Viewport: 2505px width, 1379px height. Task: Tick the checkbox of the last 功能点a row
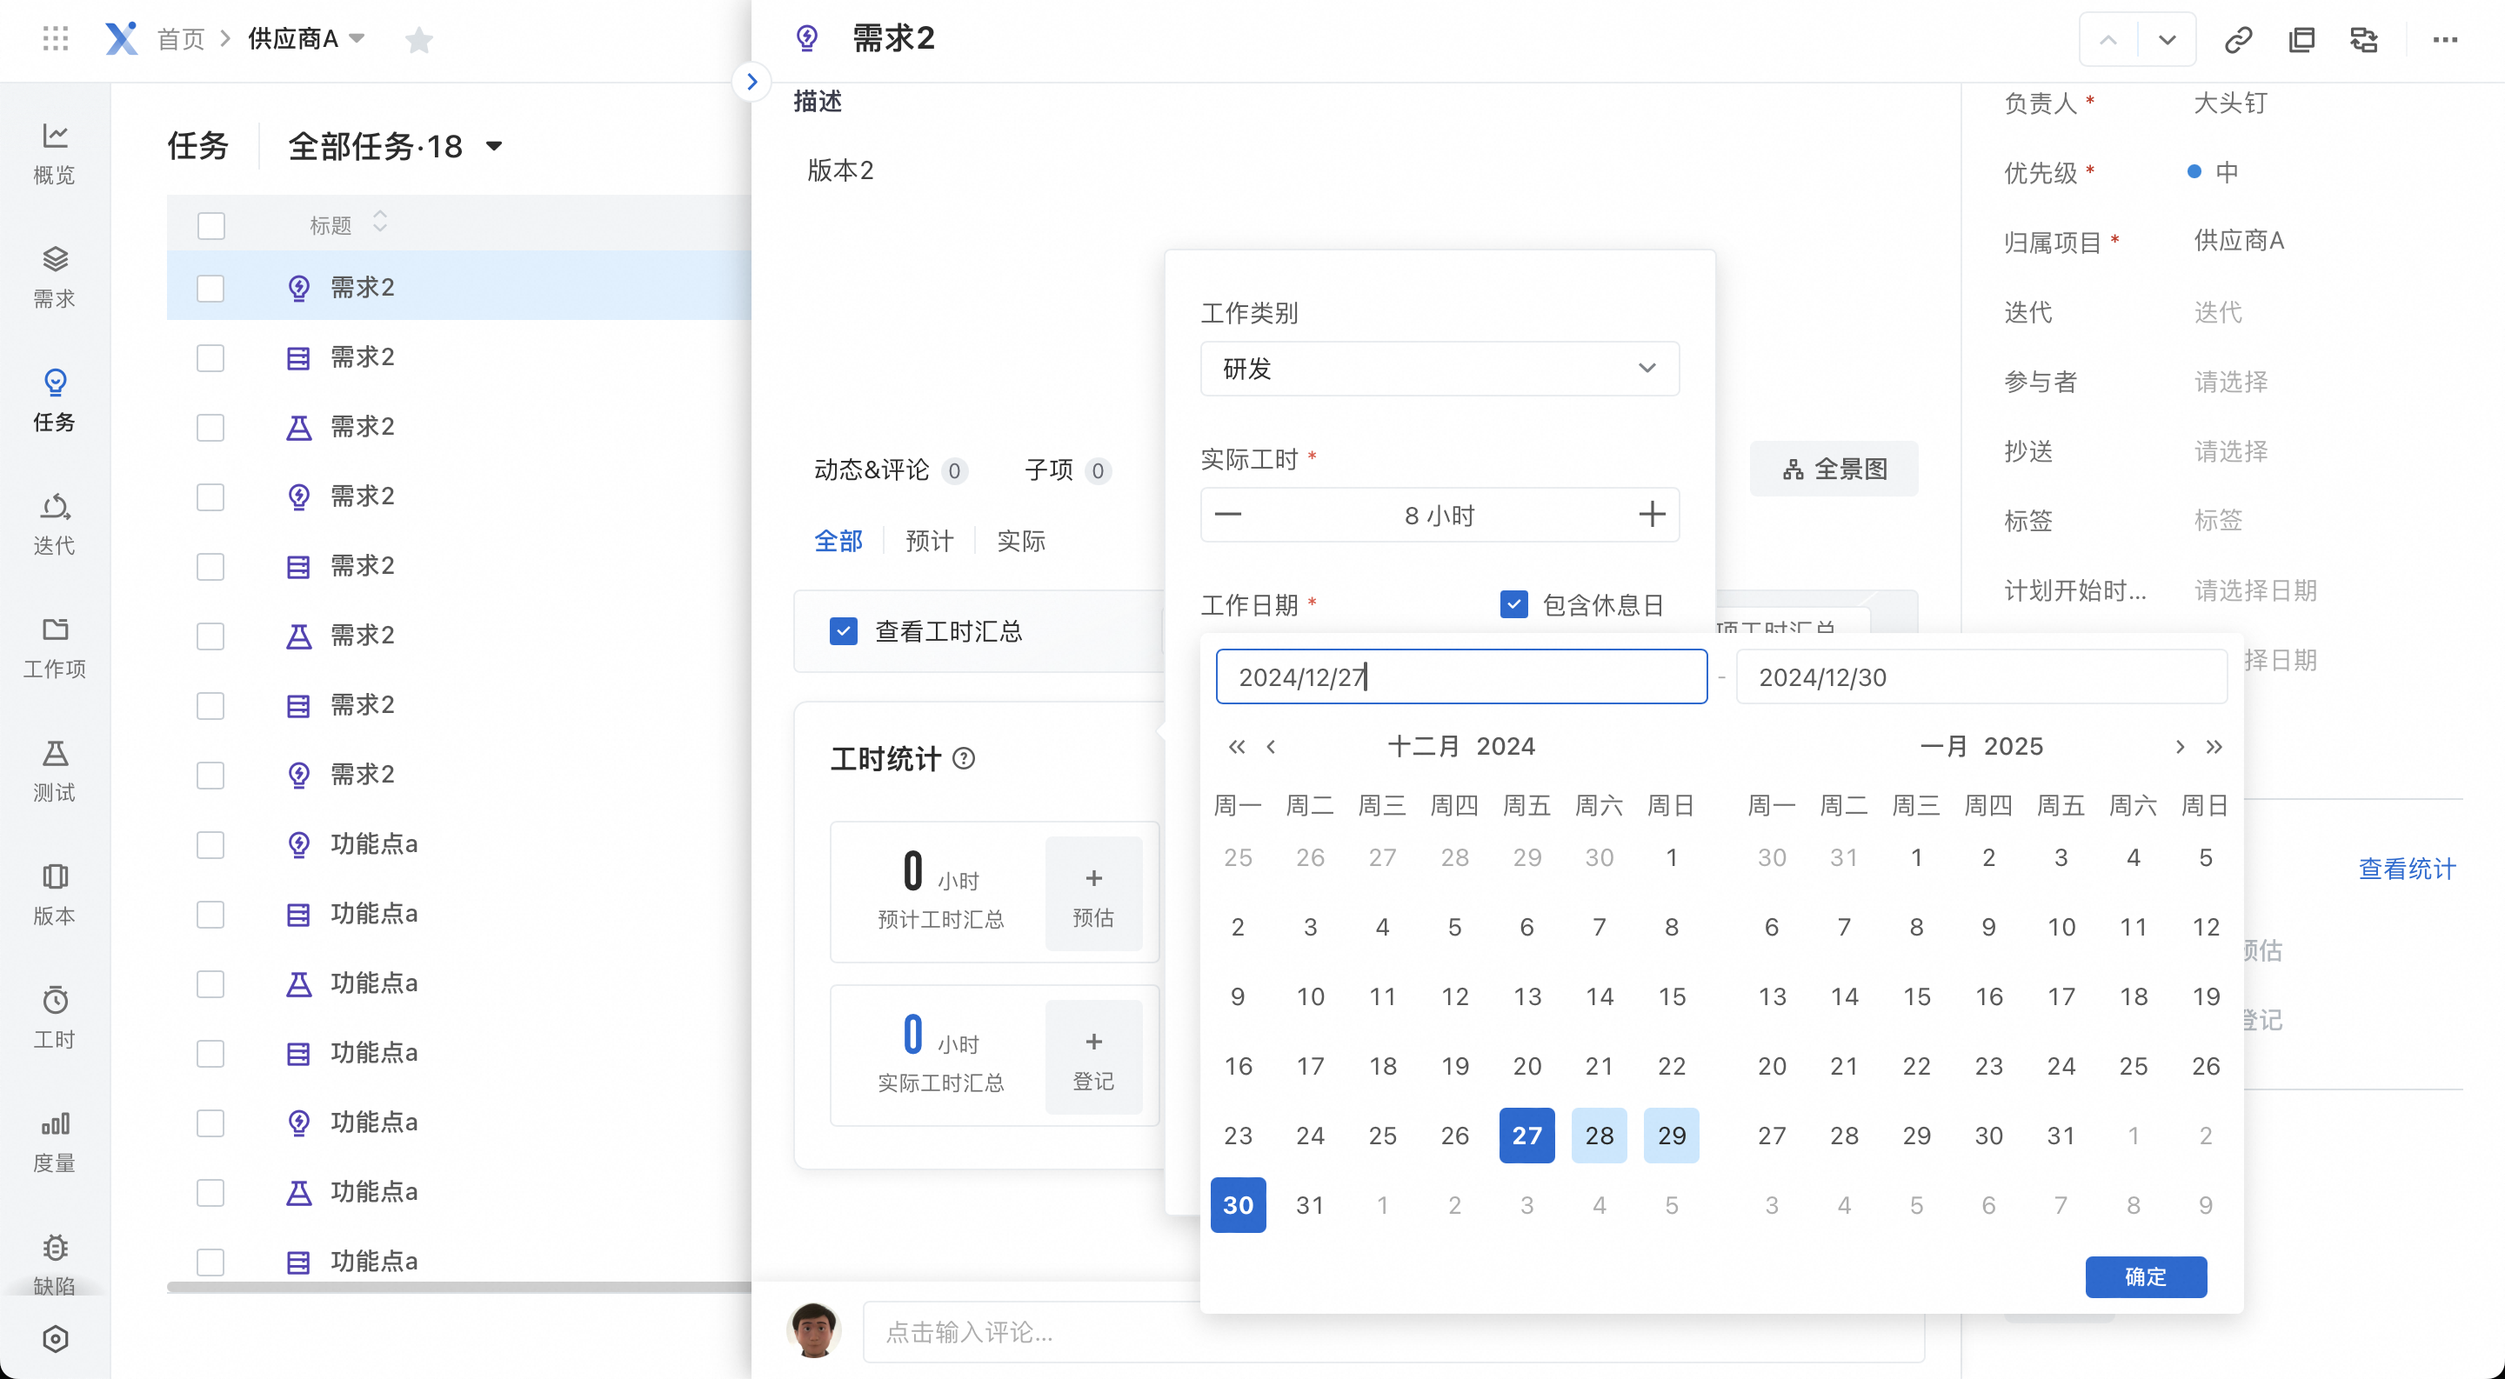pos(211,1262)
